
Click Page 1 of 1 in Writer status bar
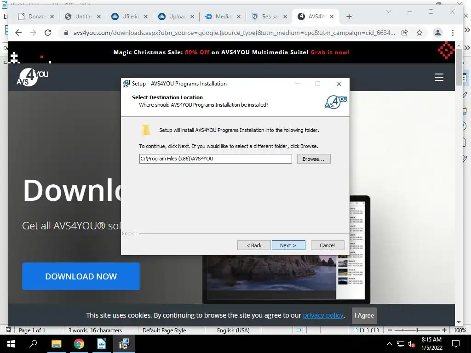pos(32,330)
